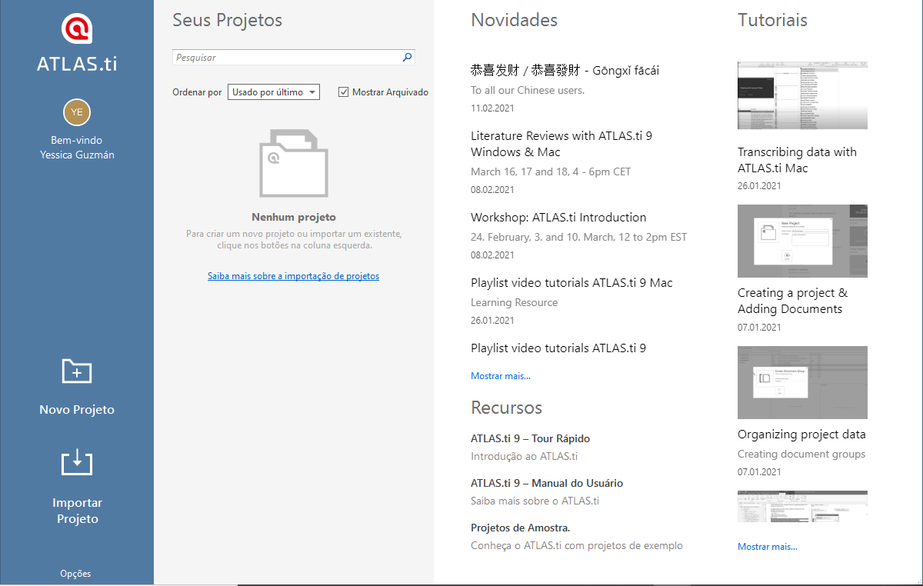Click the text Saiba mais sobre o ATLAS.ti
Screen dimensions: 923x586
535,501
